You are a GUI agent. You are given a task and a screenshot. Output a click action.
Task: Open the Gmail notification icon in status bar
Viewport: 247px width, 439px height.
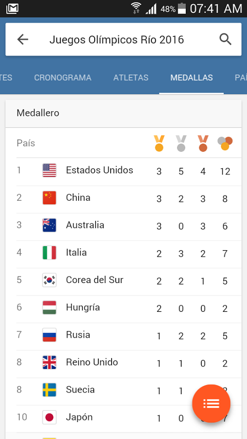(12, 8)
